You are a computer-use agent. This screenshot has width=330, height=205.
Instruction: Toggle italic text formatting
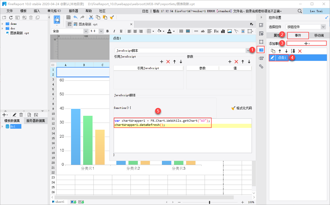(114, 31)
